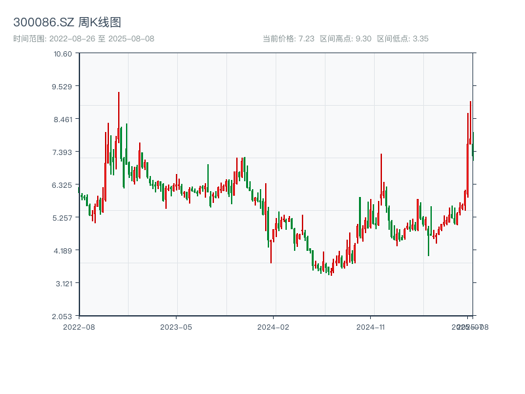
Task: Click the x-axis label 2023-05
Action: coord(176,327)
